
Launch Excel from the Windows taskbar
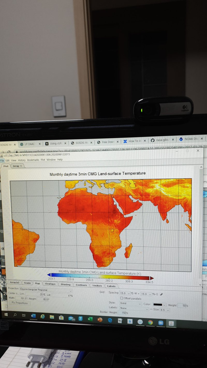pos(89,319)
